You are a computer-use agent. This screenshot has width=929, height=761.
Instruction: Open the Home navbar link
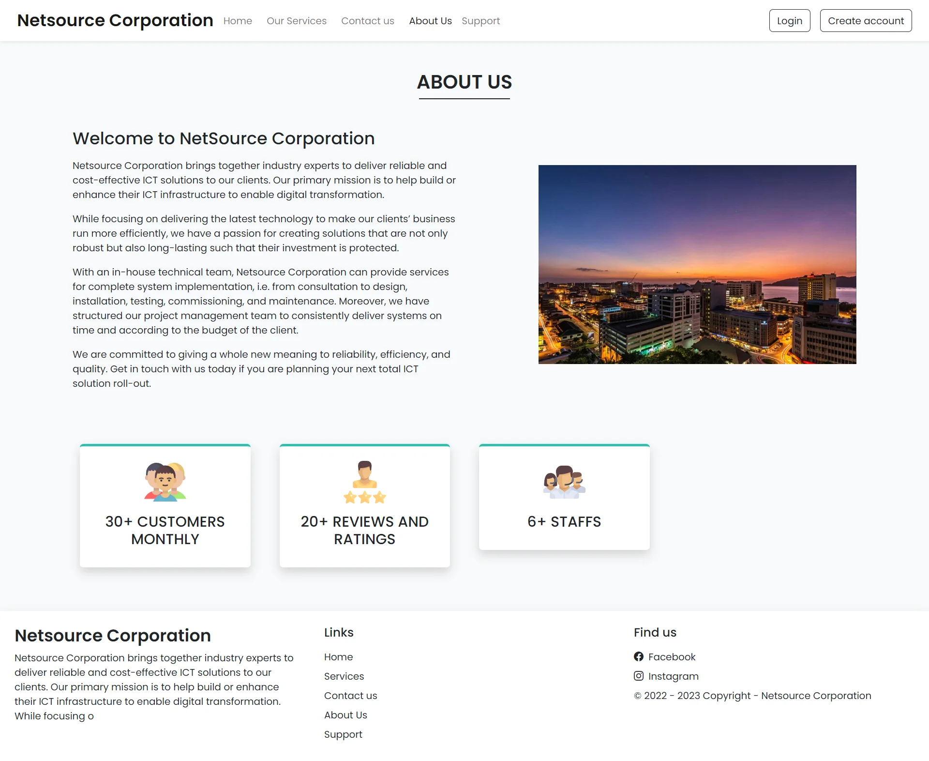coord(238,21)
